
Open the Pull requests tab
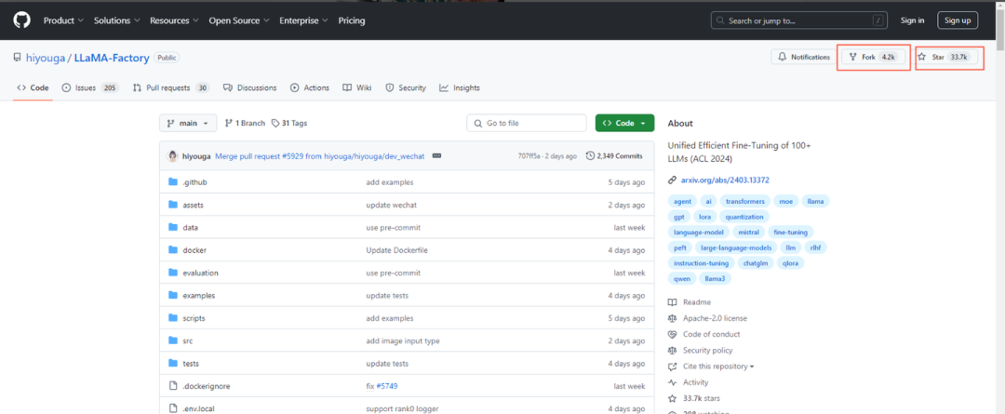(171, 87)
